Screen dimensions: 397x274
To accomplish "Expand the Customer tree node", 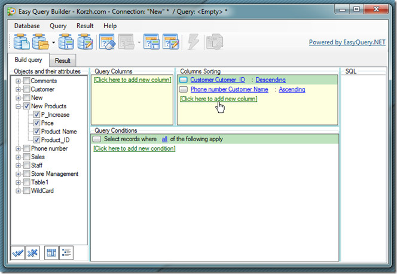I will pos(18,89).
